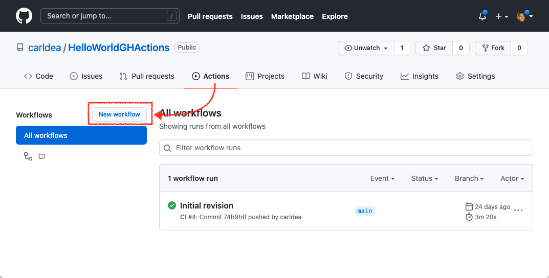The height and width of the screenshot is (278, 549).
Task: Click the 24 days ago timestamp
Action: pos(492,206)
